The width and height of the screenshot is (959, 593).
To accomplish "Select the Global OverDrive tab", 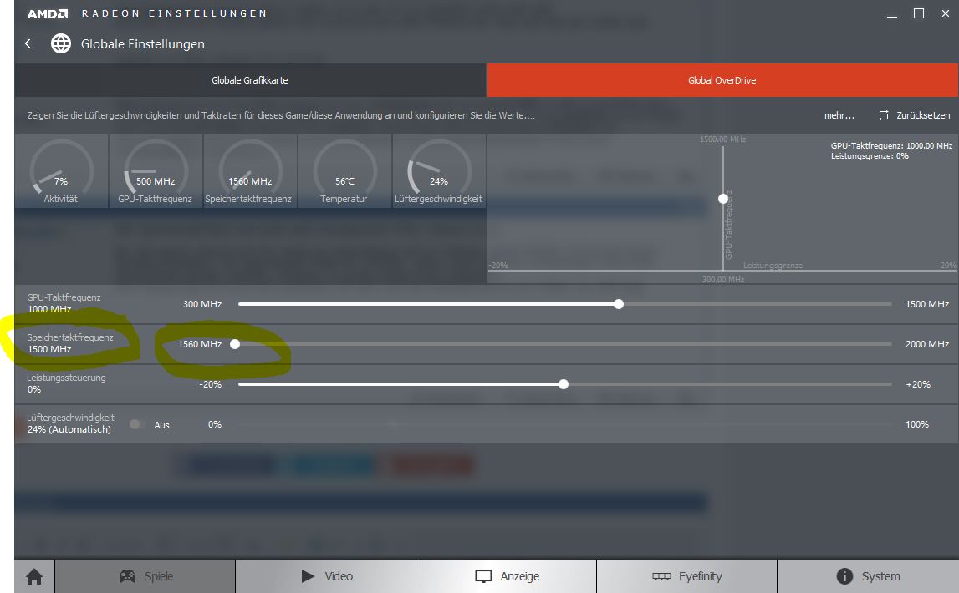I will click(x=722, y=80).
